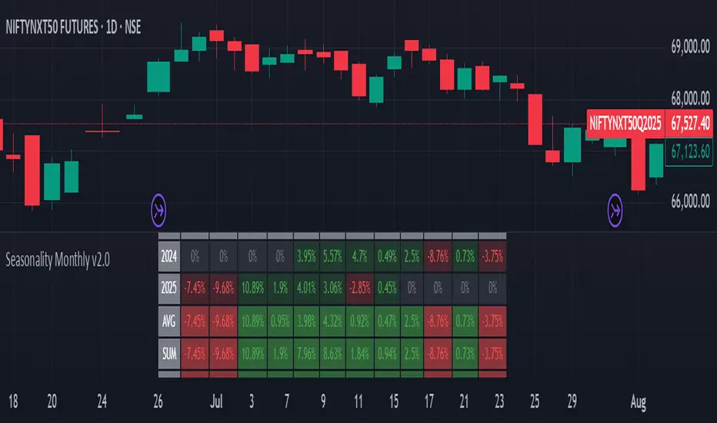
Task: Select the 2024 row header in table
Action: [168, 256]
